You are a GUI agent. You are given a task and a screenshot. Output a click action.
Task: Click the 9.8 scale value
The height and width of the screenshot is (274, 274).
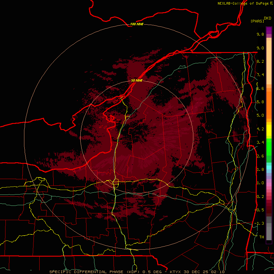[260, 34]
